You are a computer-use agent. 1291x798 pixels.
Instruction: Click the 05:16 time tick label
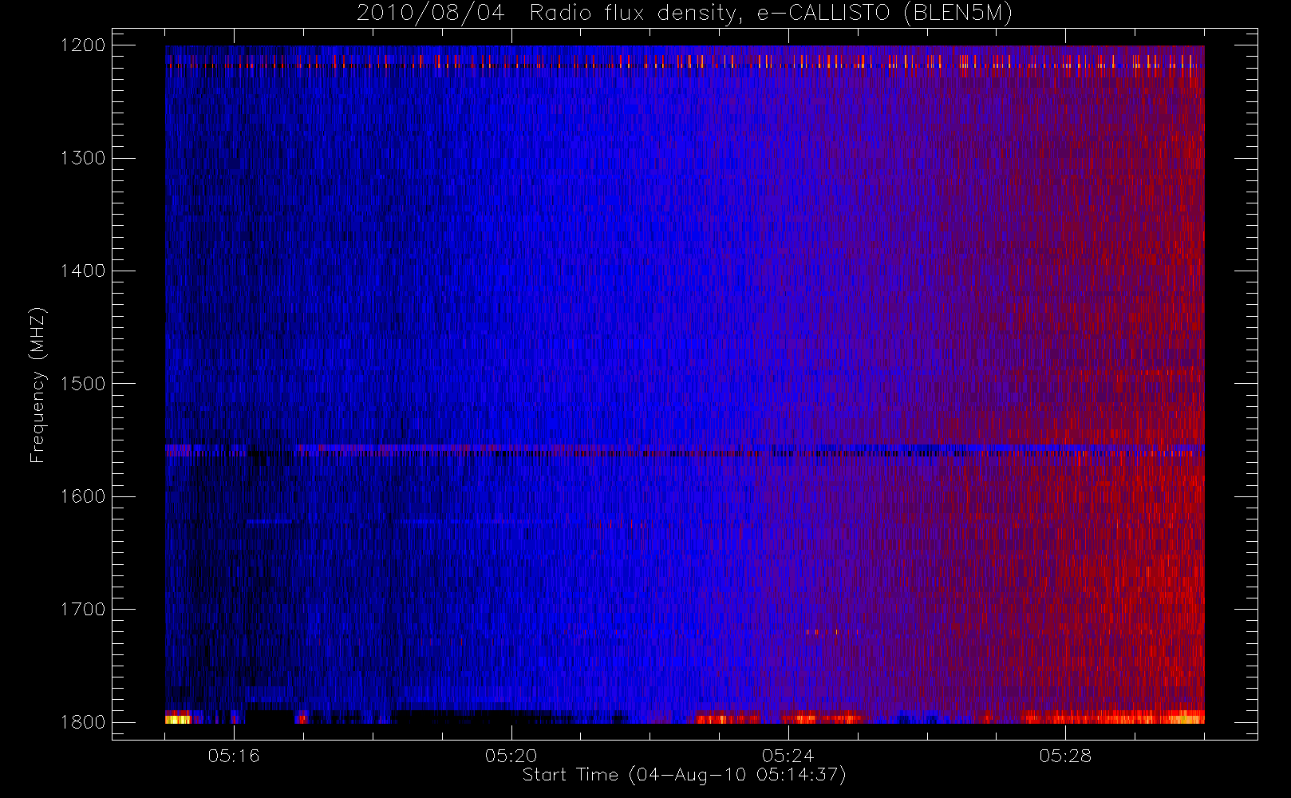[x=234, y=756]
